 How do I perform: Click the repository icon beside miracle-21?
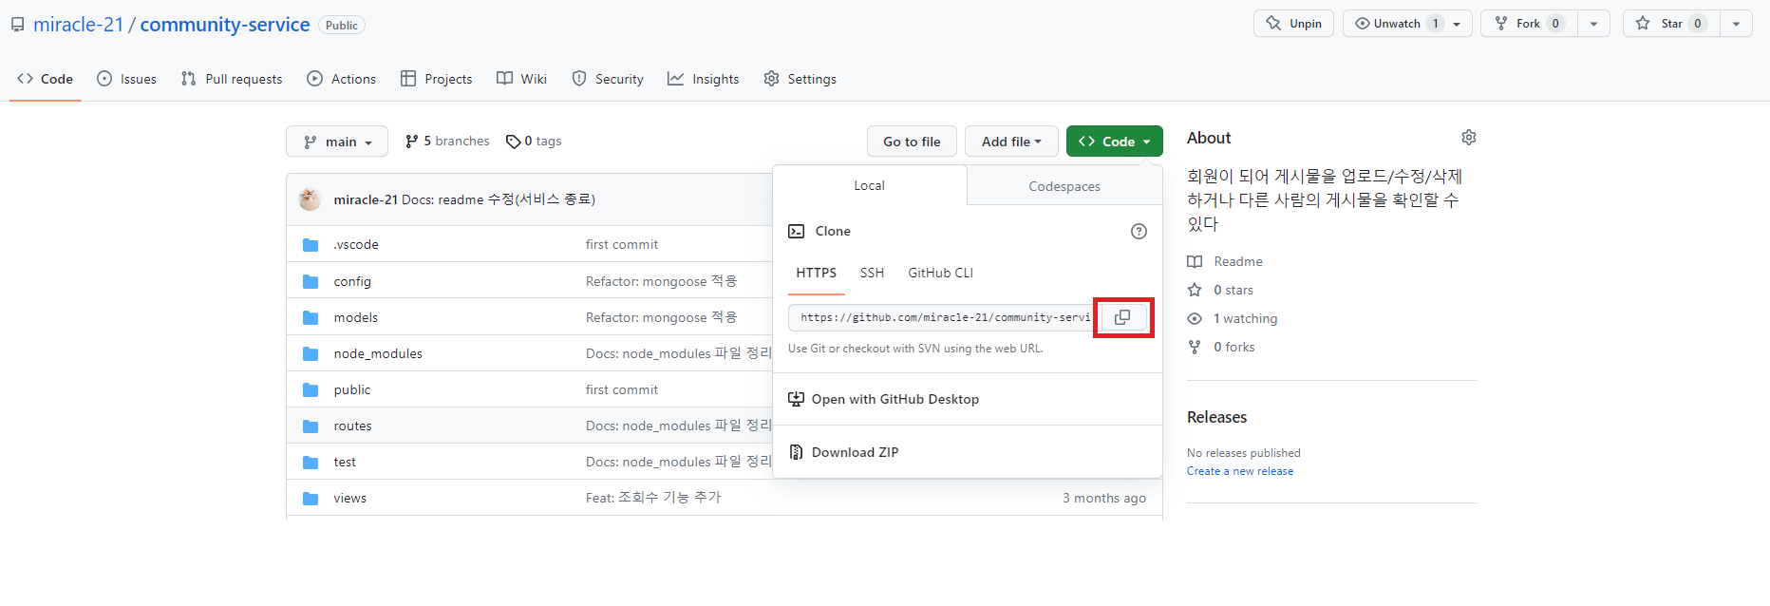click(x=17, y=25)
